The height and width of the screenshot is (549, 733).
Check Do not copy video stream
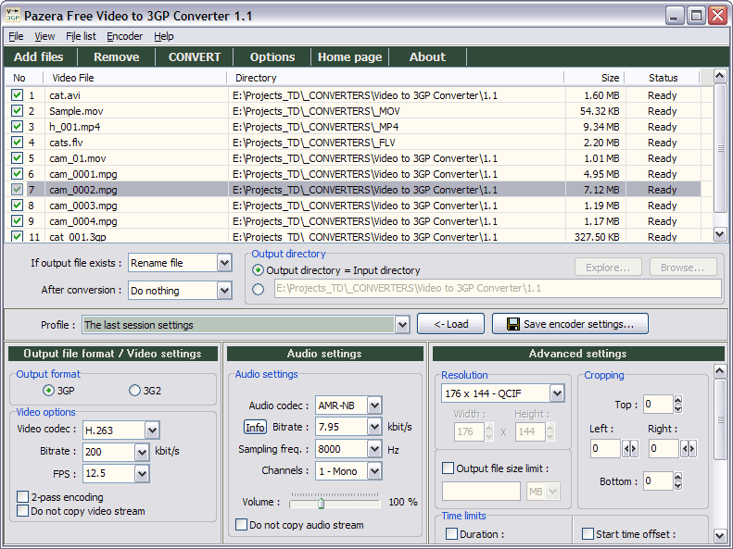click(22, 511)
